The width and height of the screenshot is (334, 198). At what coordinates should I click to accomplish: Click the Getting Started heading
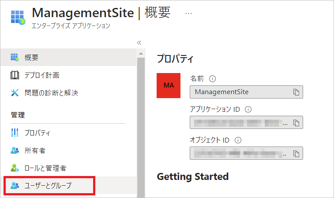(193, 176)
